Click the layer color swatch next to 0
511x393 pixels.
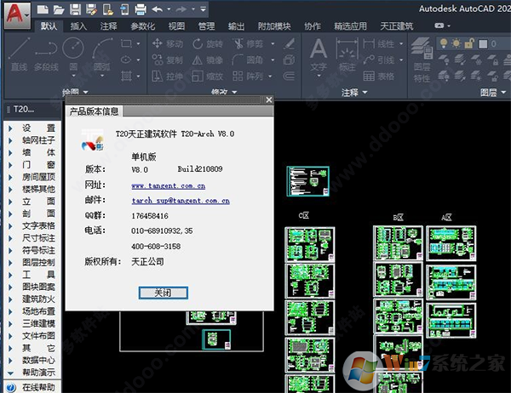click(x=483, y=43)
